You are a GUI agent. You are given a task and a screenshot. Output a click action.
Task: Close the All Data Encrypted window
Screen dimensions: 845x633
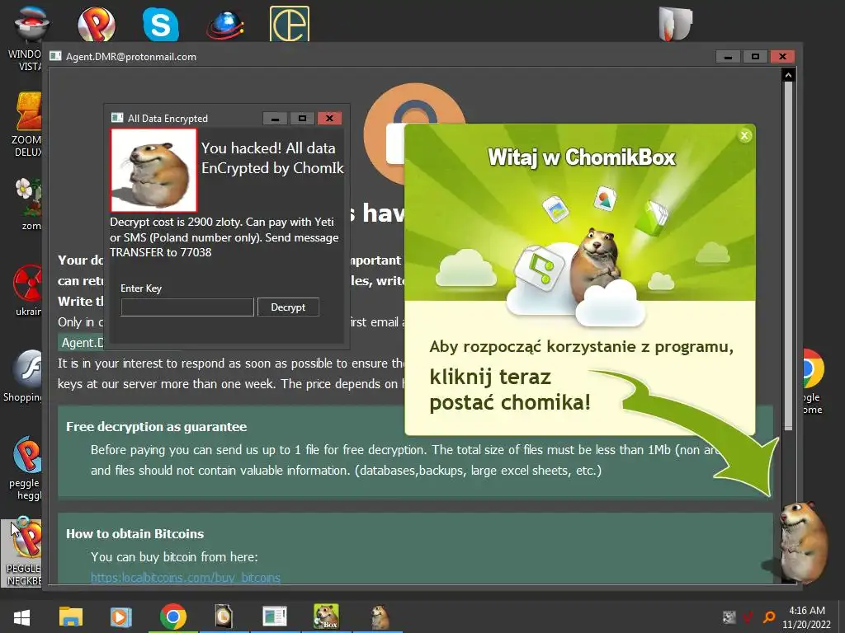click(x=329, y=119)
